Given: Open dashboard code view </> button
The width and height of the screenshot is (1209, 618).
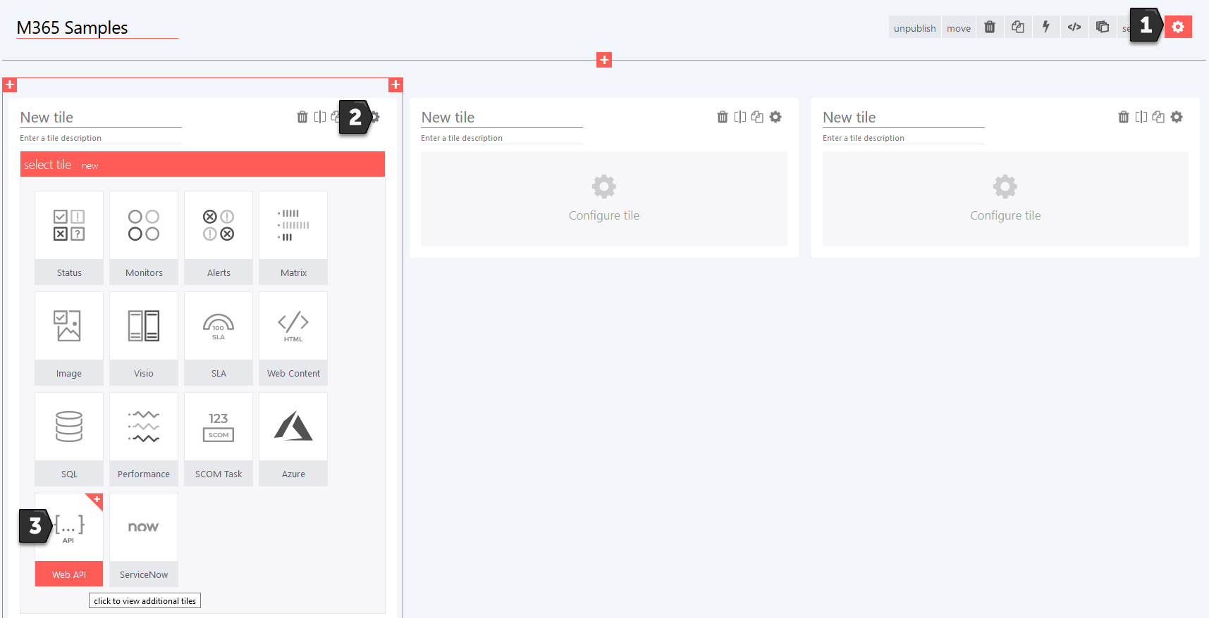Looking at the screenshot, I should tap(1074, 27).
